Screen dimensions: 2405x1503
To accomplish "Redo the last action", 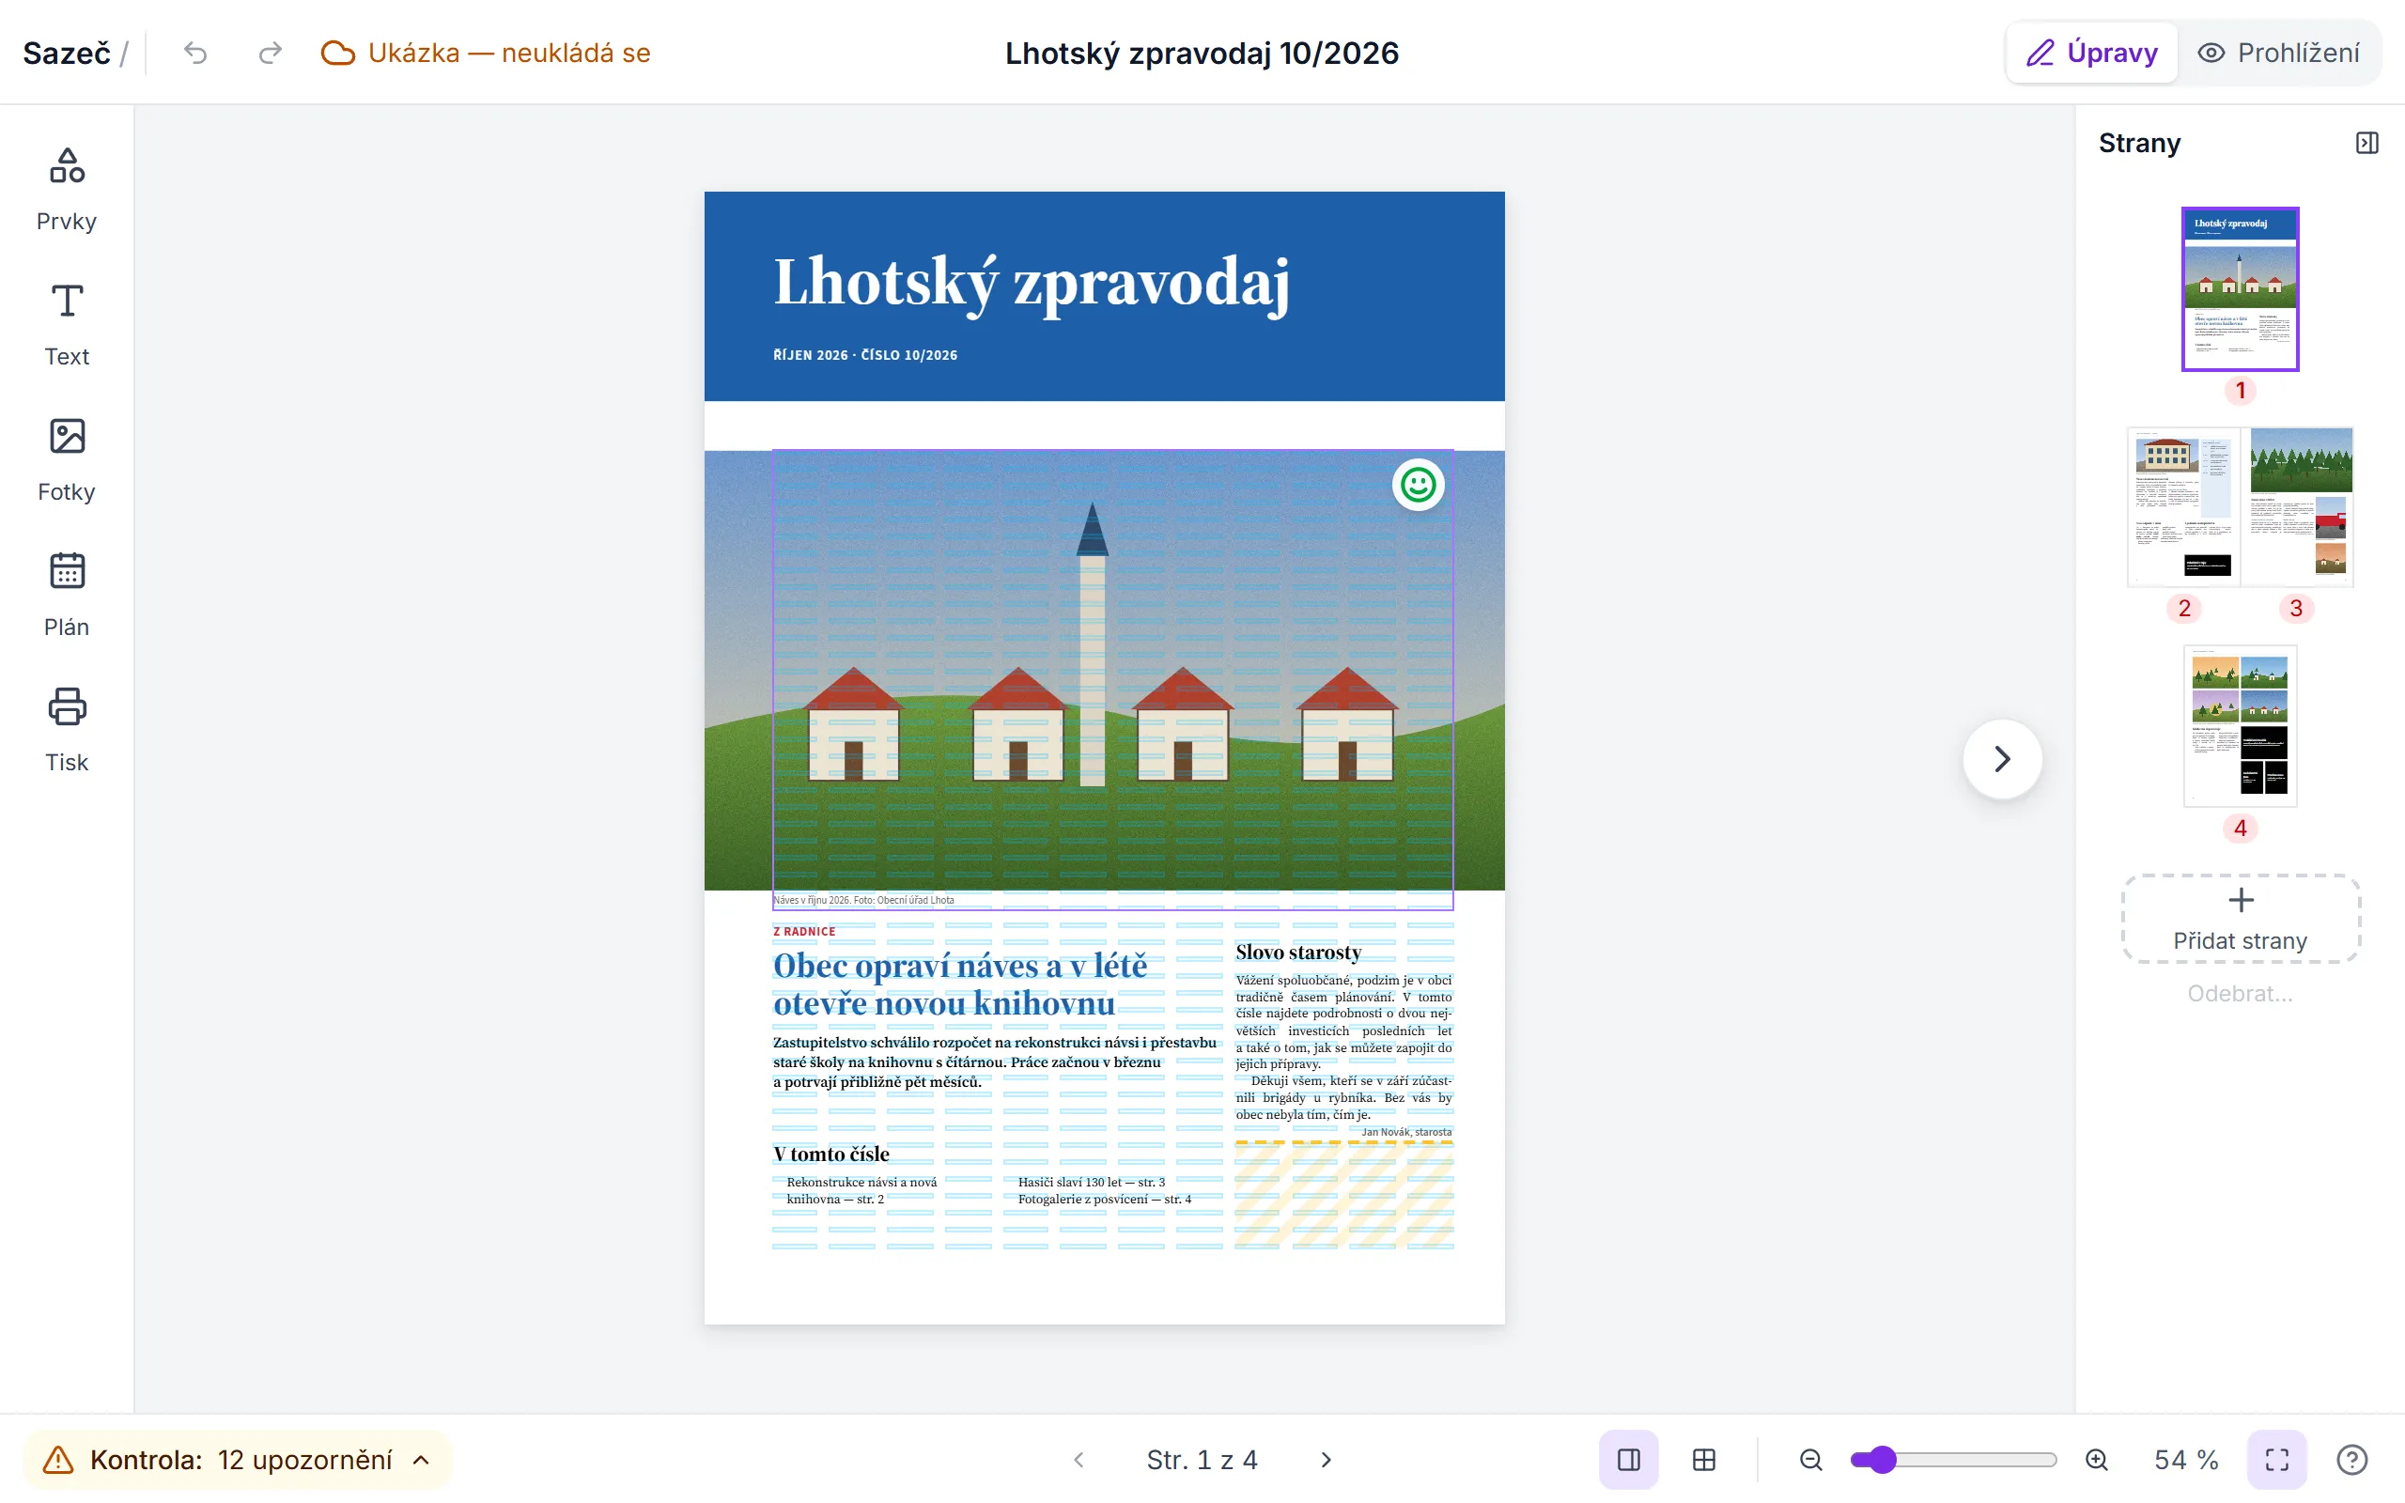I will (271, 53).
